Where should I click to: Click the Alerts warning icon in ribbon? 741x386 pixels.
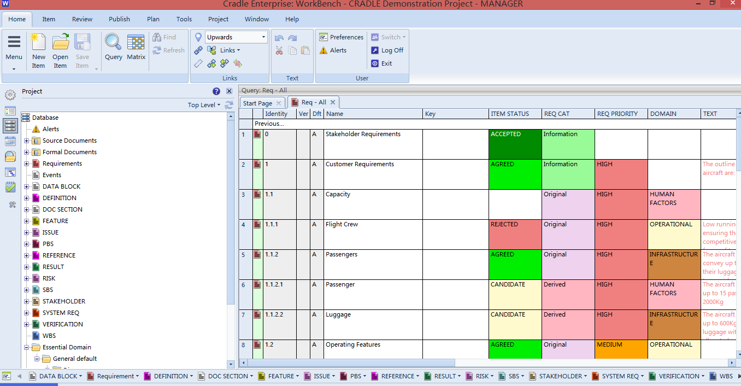324,50
